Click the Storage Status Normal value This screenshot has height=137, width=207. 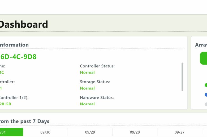(87, 88)
